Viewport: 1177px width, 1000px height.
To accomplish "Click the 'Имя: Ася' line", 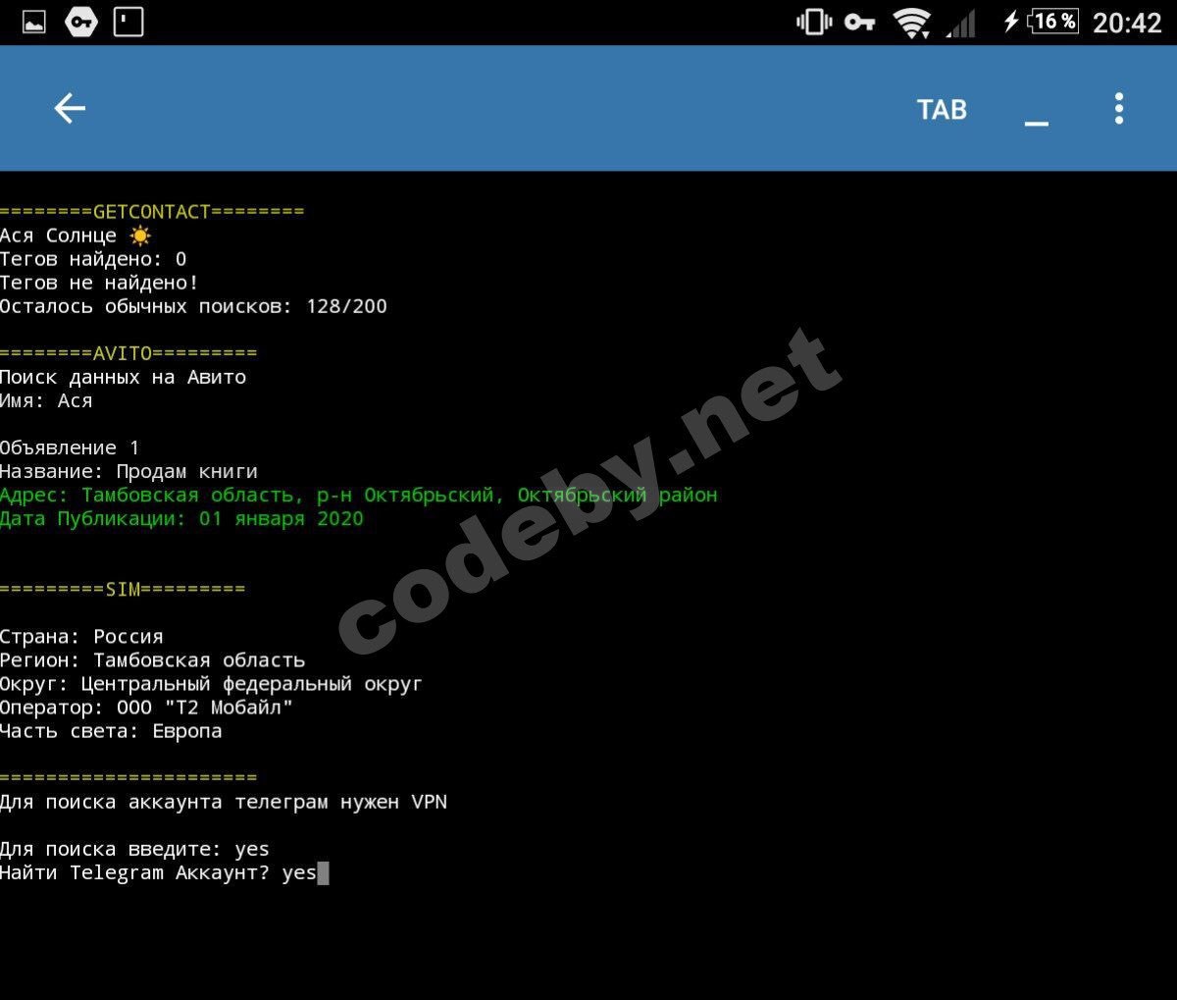I will [x=46, y=400].
